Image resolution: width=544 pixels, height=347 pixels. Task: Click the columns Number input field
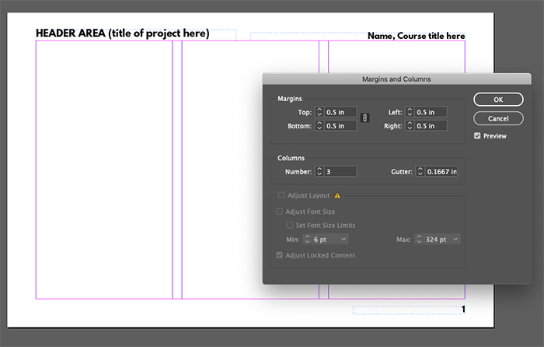[x=340, y=172]
